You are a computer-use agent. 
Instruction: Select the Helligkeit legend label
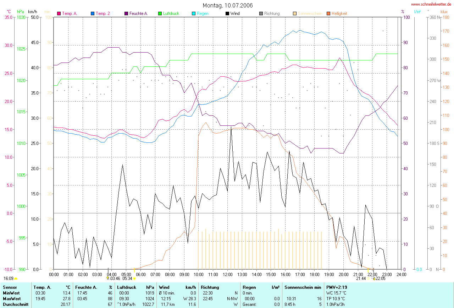coord(339,13)
